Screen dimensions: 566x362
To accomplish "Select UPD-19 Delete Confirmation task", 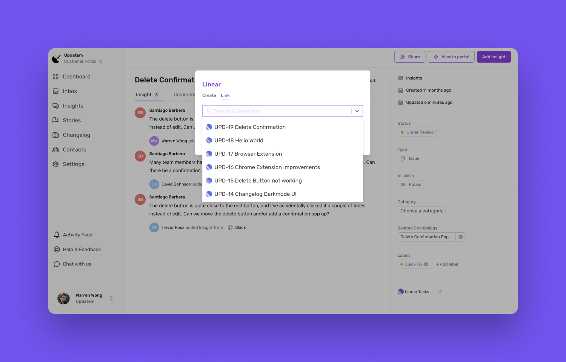I will coord(283,127).
